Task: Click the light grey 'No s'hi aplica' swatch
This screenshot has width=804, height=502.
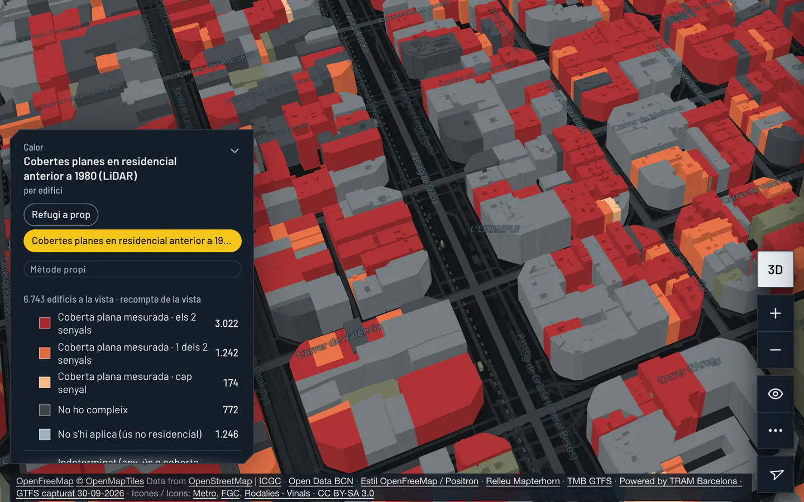Action: 45,435
